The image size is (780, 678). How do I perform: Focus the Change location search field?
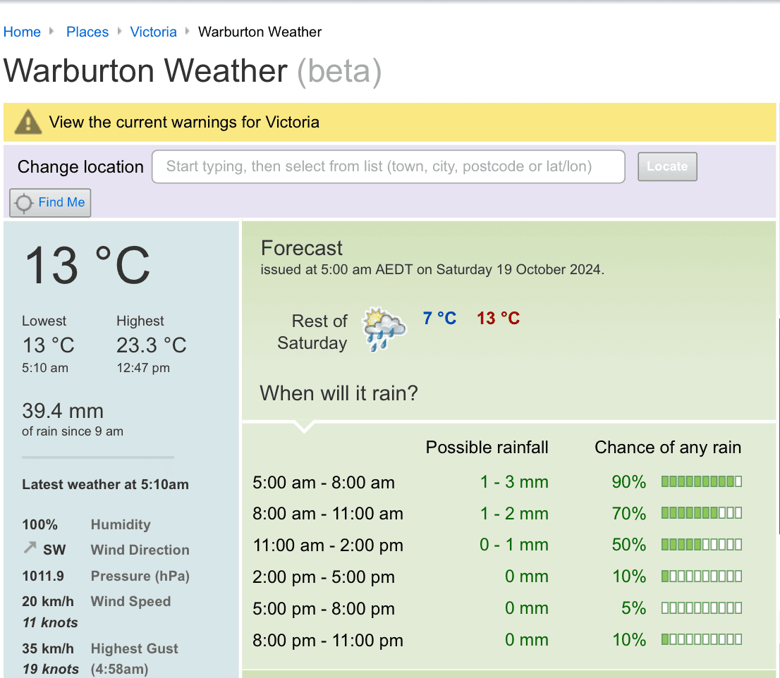(x=388, y=167)
